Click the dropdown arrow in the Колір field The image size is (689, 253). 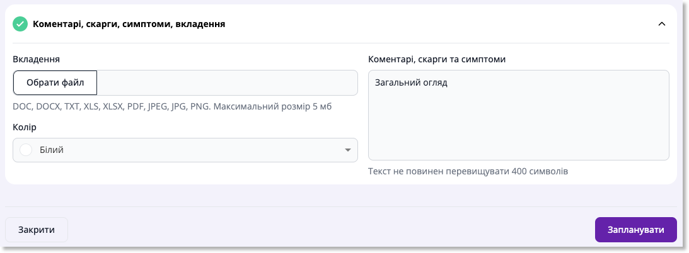click(347, 150)
